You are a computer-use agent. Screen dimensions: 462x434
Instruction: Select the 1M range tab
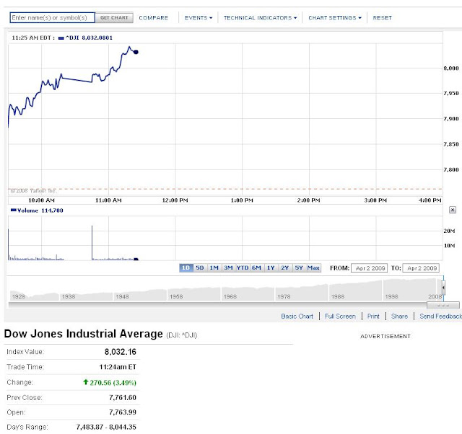214,267
